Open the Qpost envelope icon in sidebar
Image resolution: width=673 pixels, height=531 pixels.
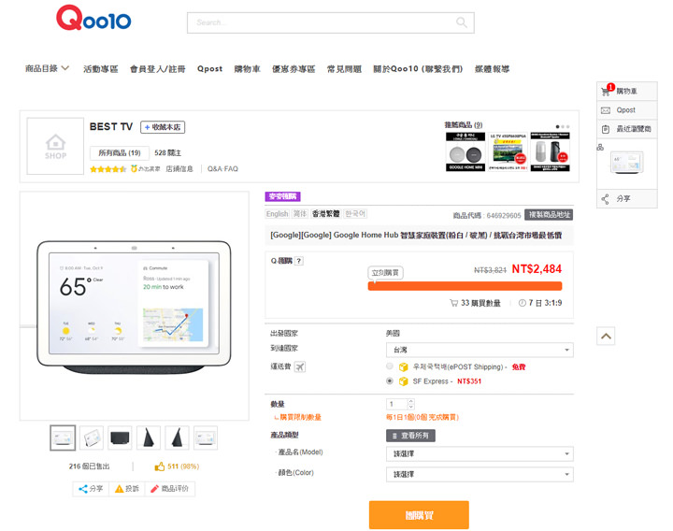(606, 110)
